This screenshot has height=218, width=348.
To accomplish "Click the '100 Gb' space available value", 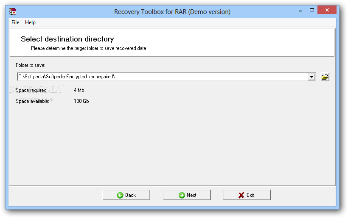I will pos(81,101).
